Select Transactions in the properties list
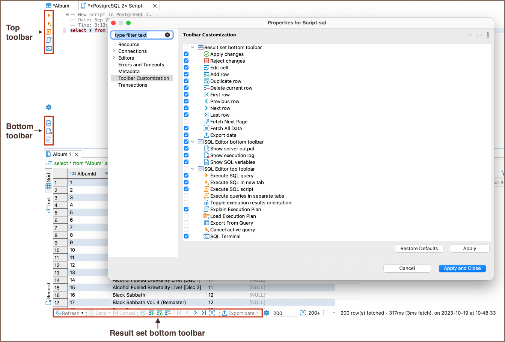505x342 pixels. coord(133,85)
